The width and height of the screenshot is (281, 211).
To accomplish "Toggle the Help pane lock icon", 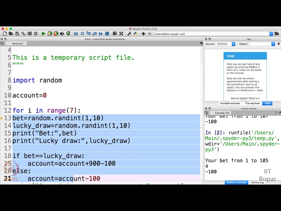I will [x=279, y=44].
